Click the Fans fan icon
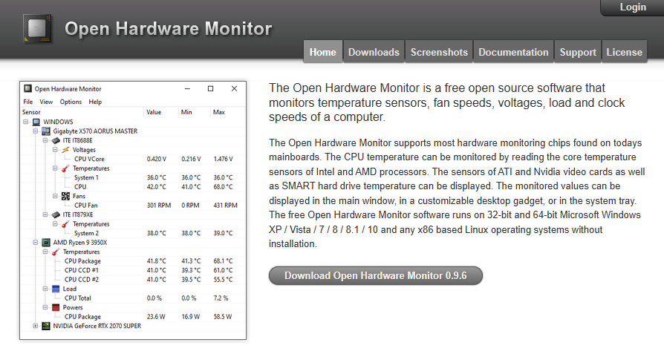 click(x=65, y=196)
